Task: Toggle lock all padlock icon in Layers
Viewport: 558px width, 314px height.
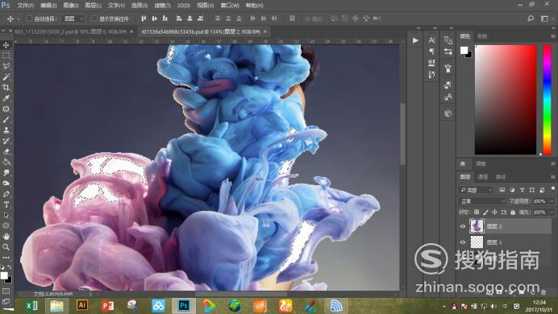Action: (x=513, y=212)
